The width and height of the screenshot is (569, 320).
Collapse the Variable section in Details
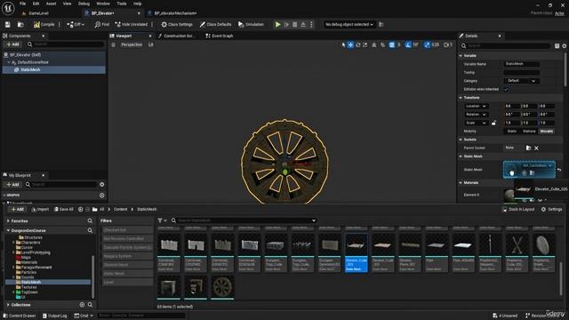pyautogui.click(x=461, y=55)
